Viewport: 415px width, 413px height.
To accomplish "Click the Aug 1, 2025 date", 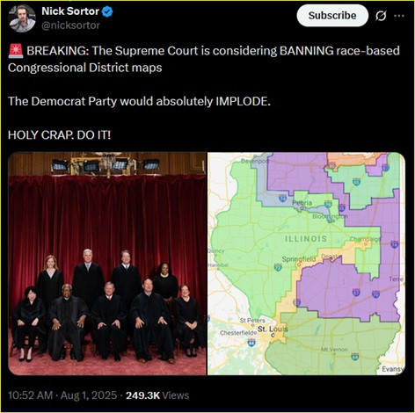I will (x=89, y=395).
